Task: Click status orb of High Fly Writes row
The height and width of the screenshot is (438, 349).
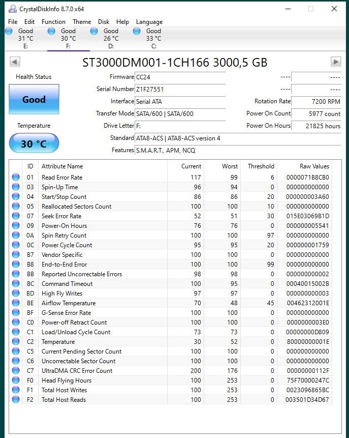Action: point(16,293)
